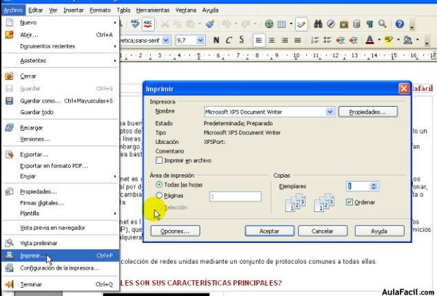This screenshot has height=296, width=437.
Task: Open the printer Nombre dropdown
Action: (330, 112)
